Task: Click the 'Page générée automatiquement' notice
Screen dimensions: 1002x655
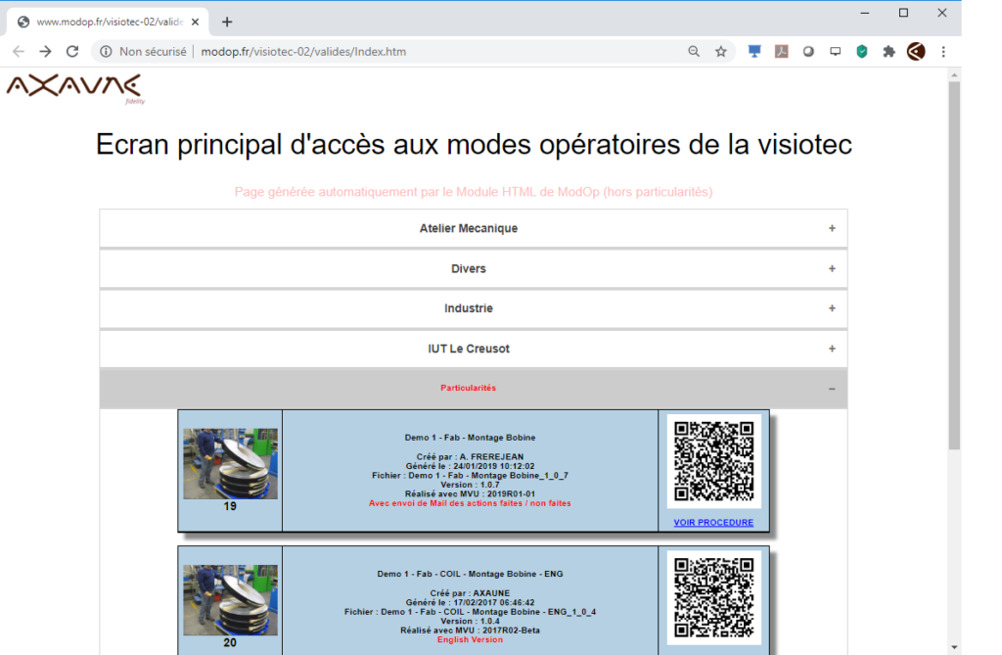Action: [x=474, y=192]
